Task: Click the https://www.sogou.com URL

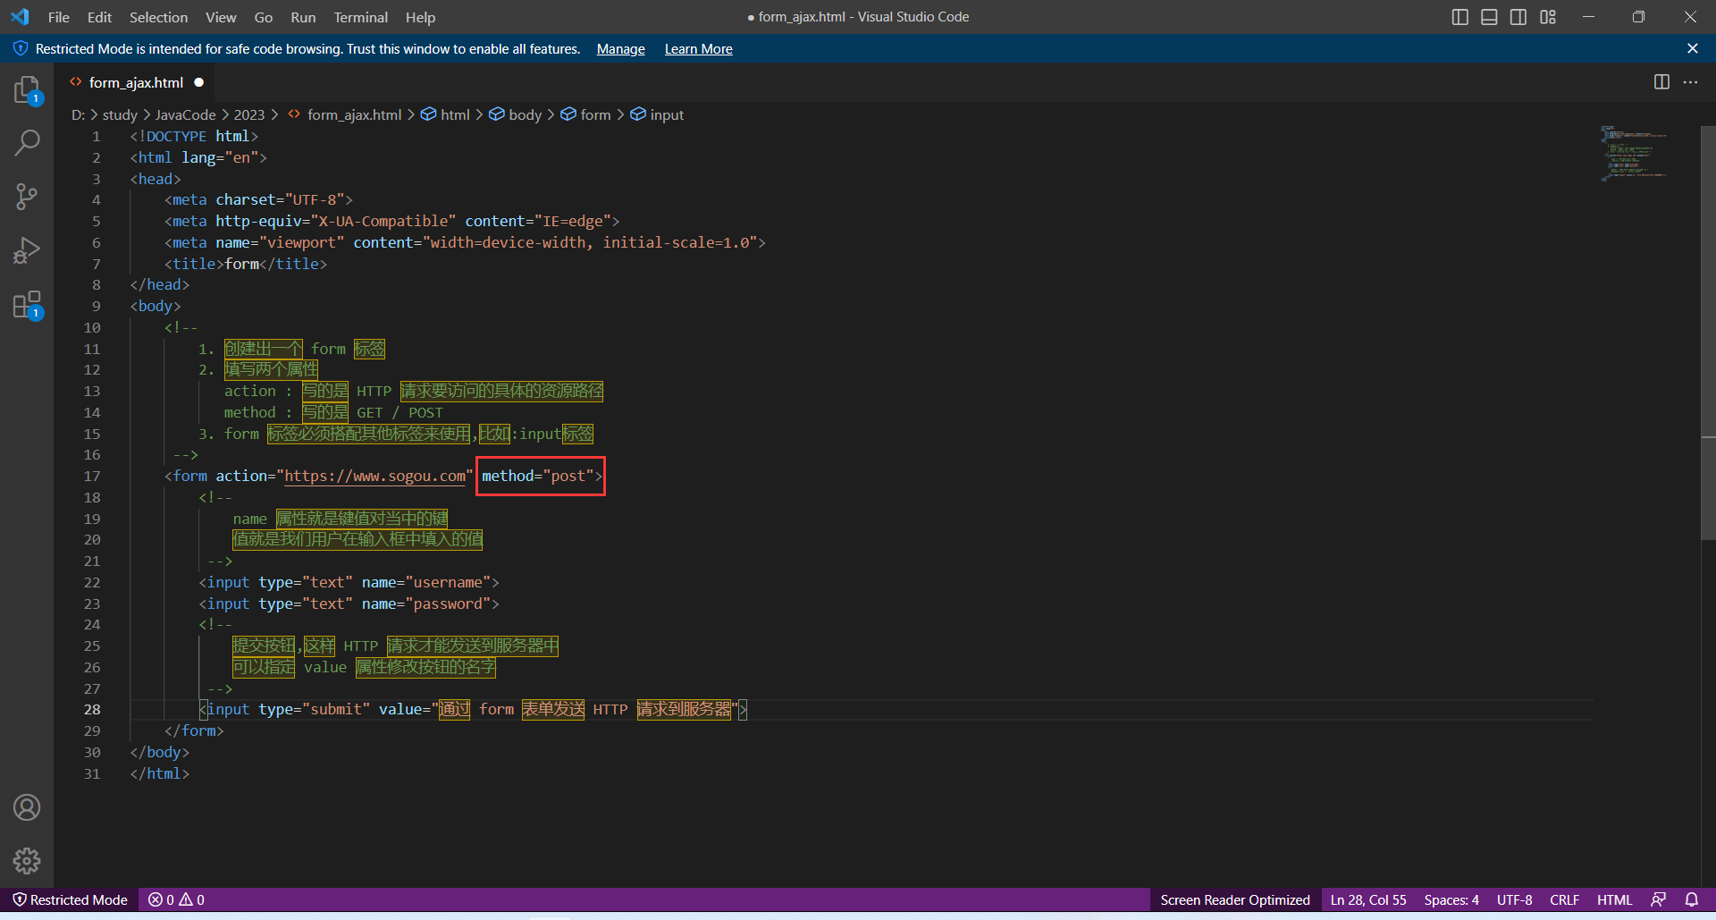Action: tap(375, 476)
